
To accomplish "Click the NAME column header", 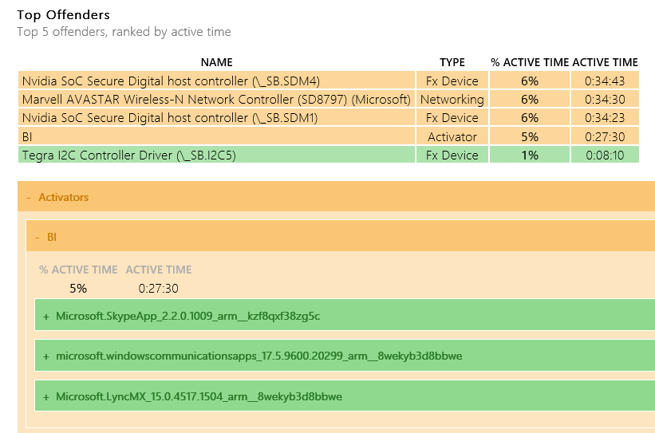I will click(x=216, y=62).
